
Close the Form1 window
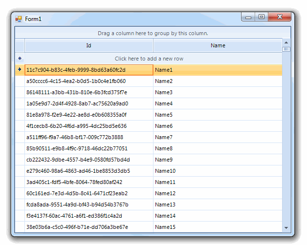280,18
